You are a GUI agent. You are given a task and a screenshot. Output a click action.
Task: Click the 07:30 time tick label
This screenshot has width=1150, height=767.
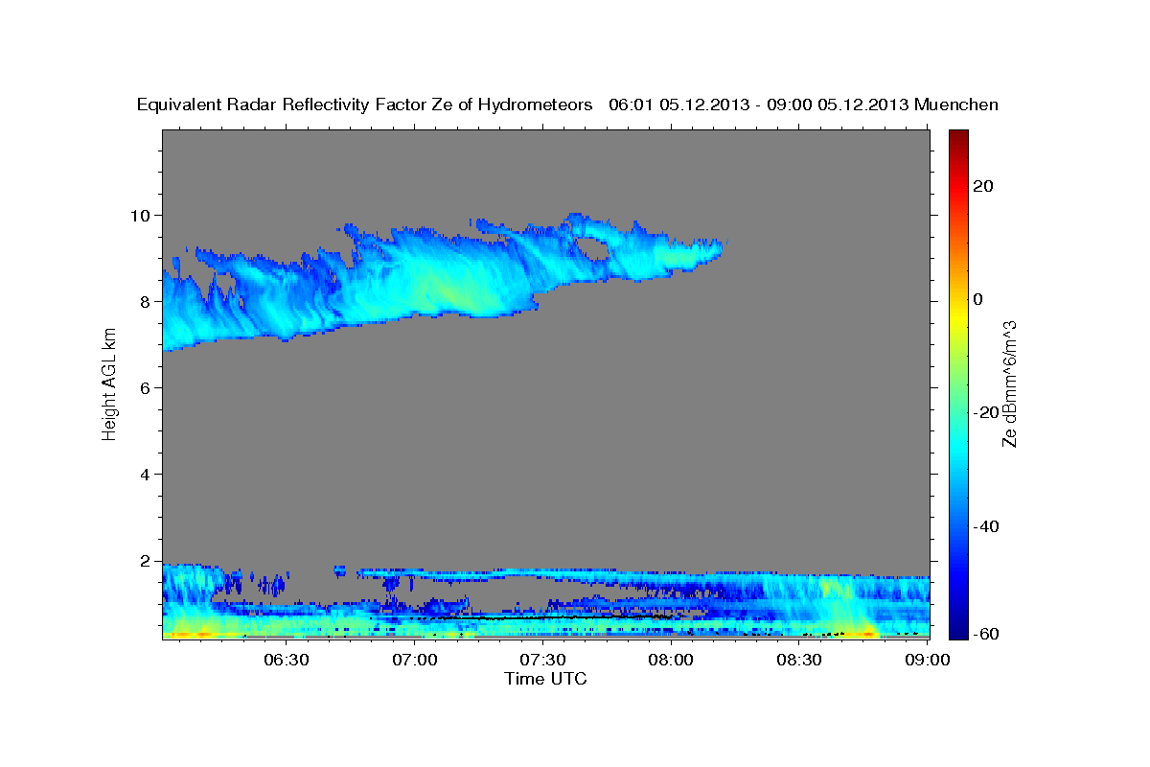point(542,660)
